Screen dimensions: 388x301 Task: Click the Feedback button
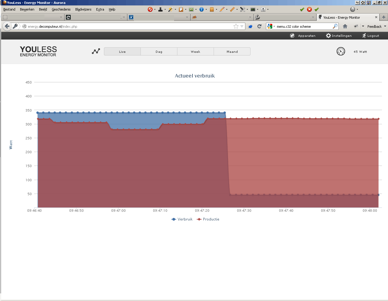pos(374,27)
